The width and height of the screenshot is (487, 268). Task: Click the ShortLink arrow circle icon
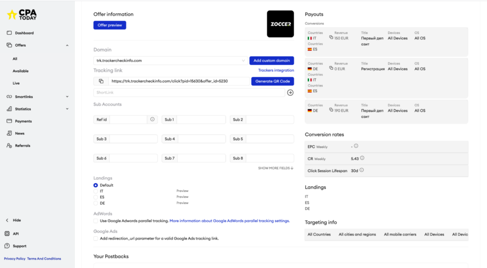point(290,93)
